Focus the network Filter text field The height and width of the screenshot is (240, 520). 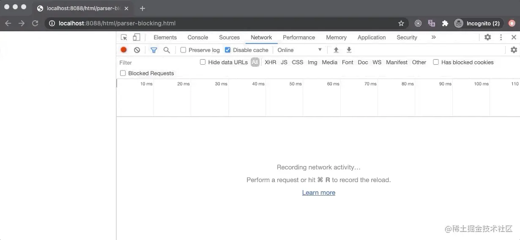click(157, 63)
